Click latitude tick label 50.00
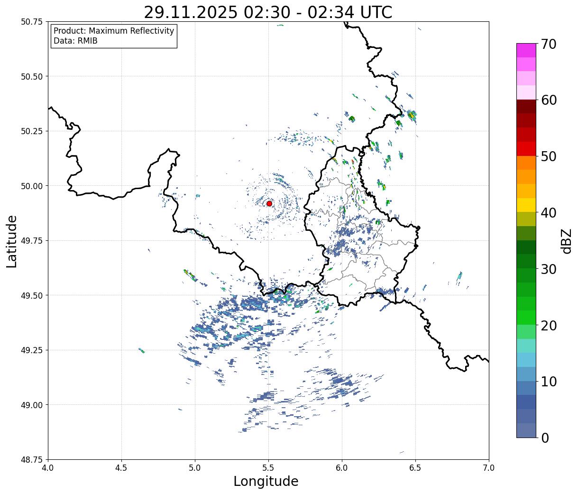Viewport: 578px width, 493px height. [32, 186]
